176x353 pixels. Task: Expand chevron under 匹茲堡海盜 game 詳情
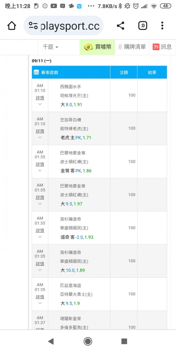40,303
